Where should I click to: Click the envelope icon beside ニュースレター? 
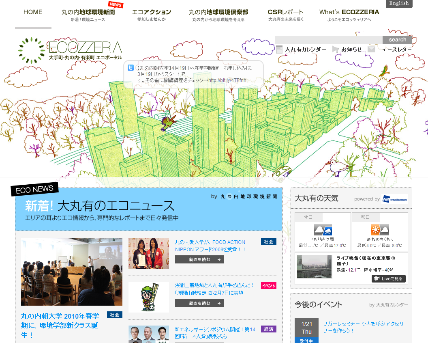tap(371, 50)
